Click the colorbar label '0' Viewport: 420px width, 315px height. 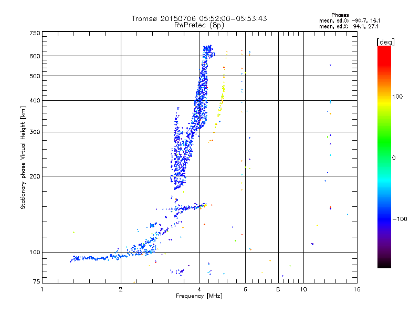point(394,158)
